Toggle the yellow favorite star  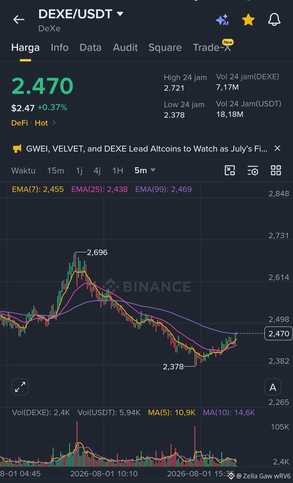point(248,20)
